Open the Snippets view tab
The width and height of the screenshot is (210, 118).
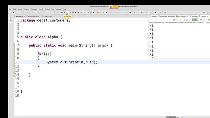click(x=194, y=16)
